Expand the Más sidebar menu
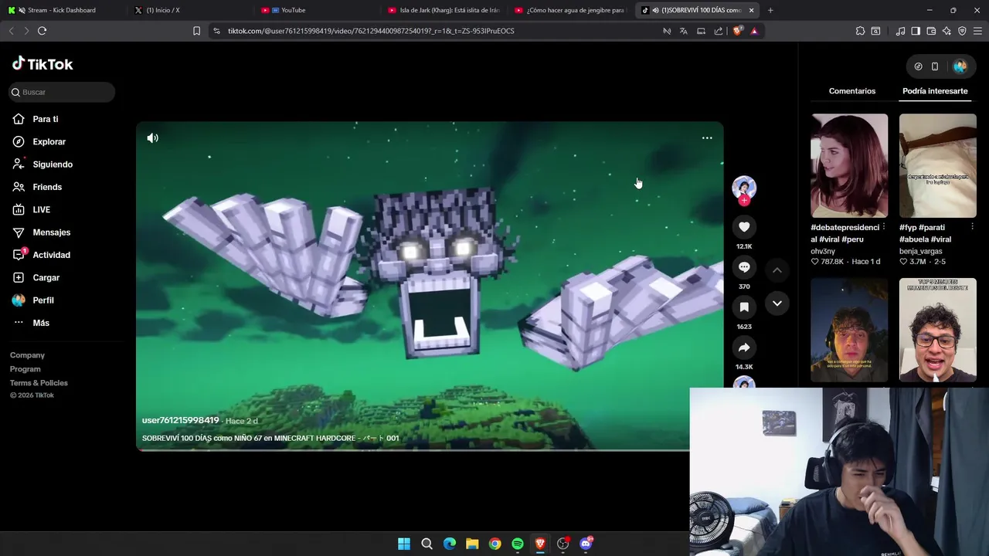Viewport: 989px width, 556px height. [41, 323]
